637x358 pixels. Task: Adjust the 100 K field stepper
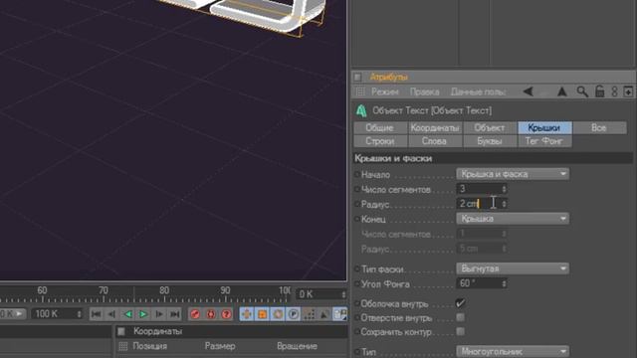80,314
